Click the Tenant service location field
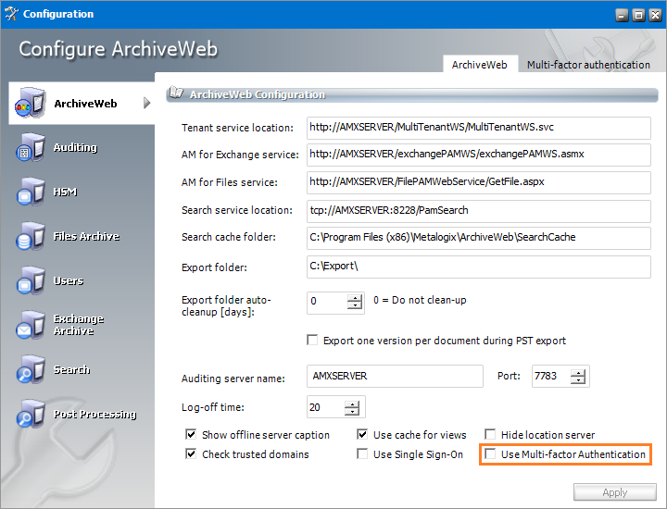Viewport: 667px width, 509px height. tap(479, 128)
